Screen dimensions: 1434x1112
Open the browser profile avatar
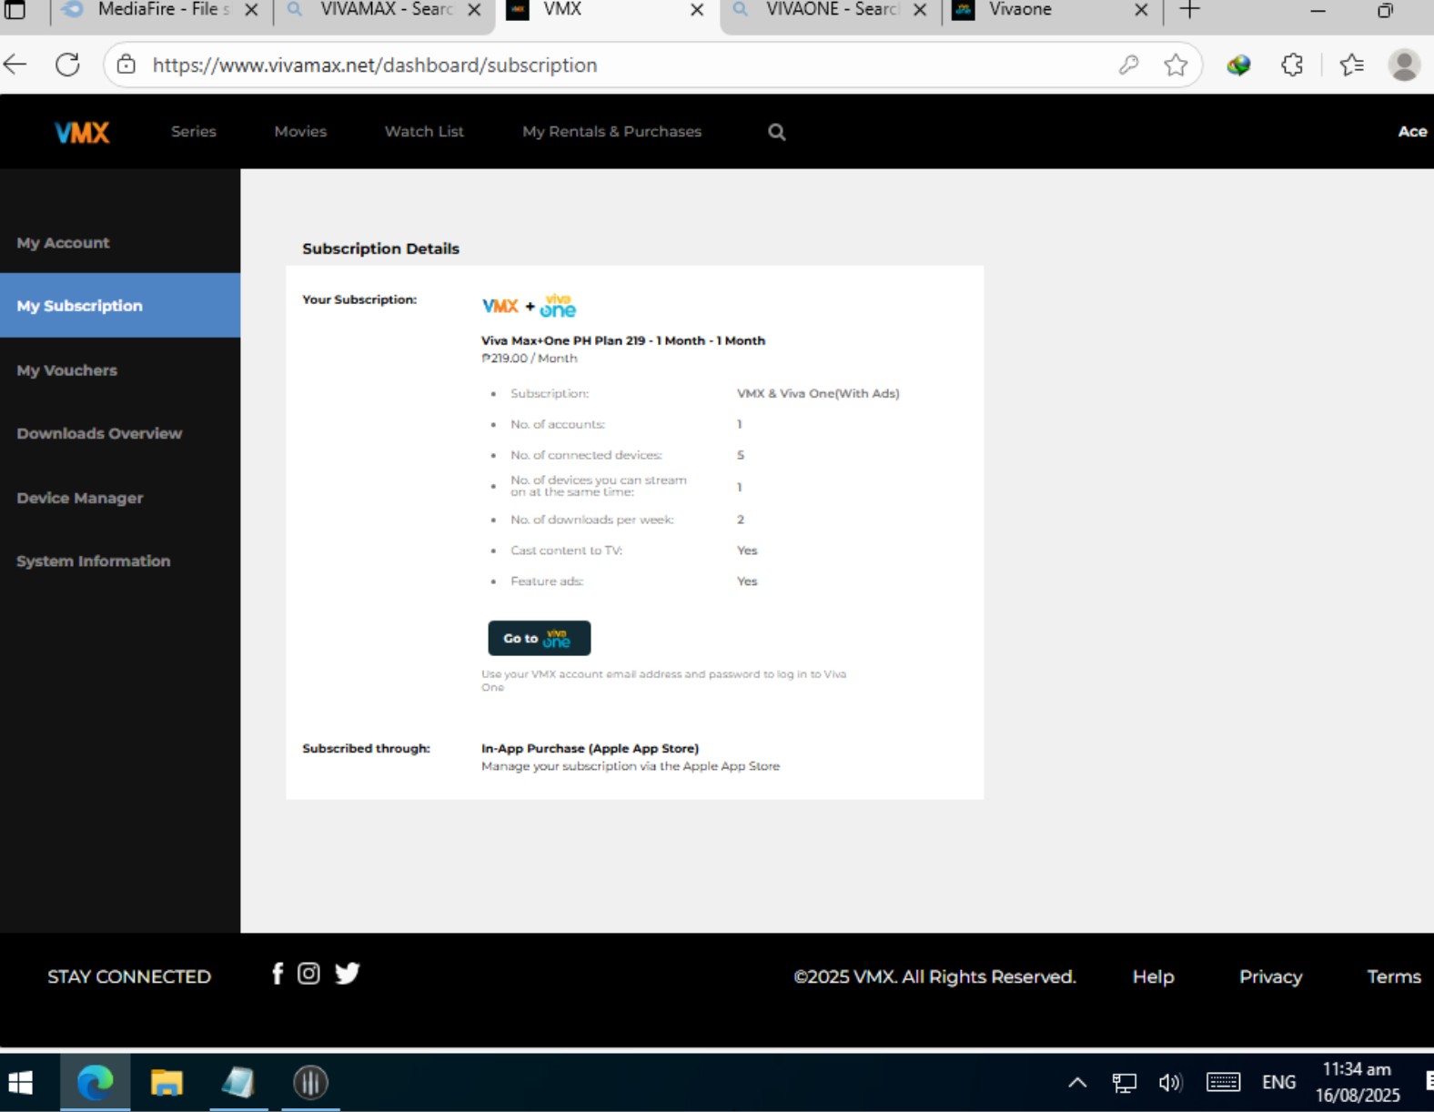tap(1404, 65)
